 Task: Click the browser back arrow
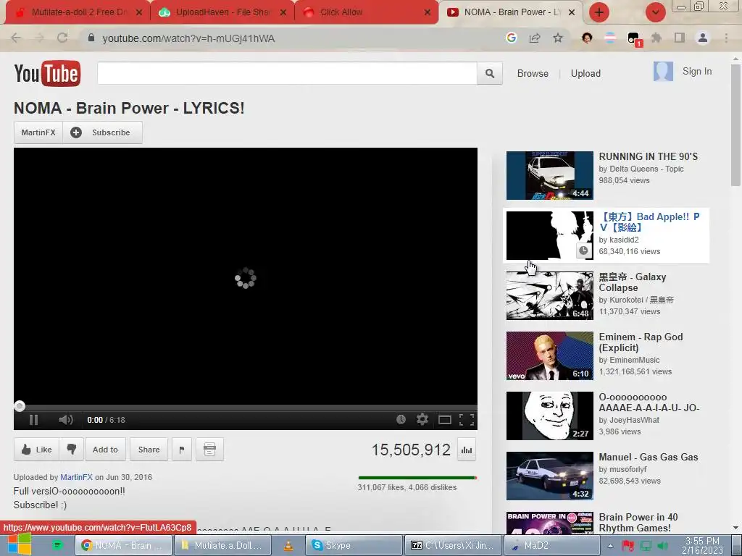point(16,38)
